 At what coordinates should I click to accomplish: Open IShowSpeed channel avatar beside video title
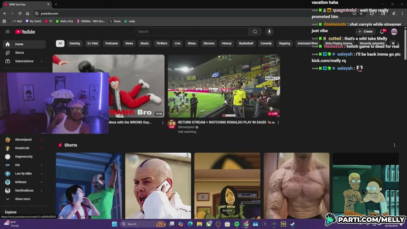172,124
